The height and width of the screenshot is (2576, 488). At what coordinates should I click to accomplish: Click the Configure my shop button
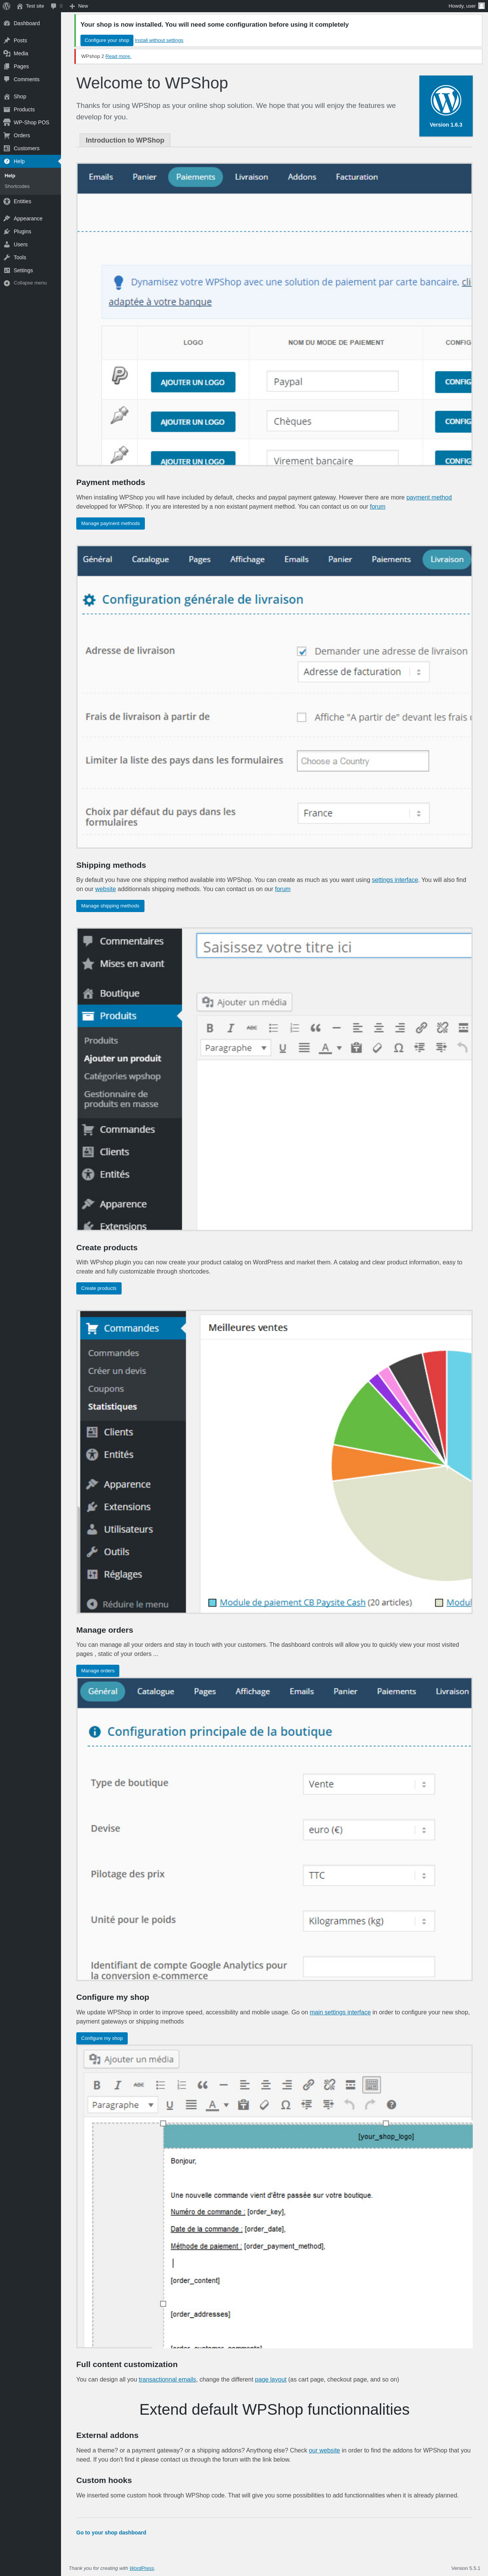coord(102,2038)
